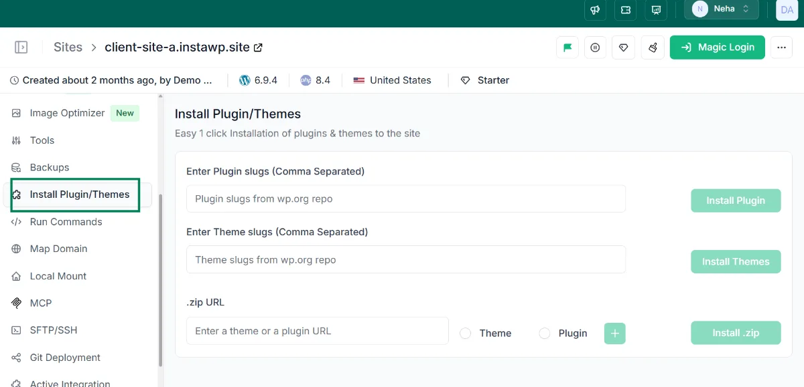Click the Magic Login button
Viewport: 804px width, 387px height.
(x=717, y=47)
